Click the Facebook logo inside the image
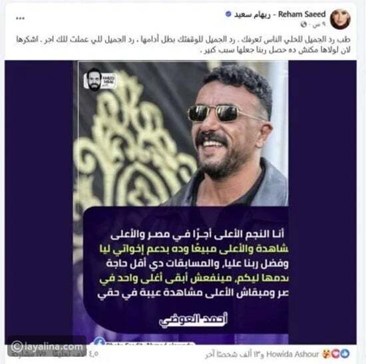366x364 pixels. 99,341
